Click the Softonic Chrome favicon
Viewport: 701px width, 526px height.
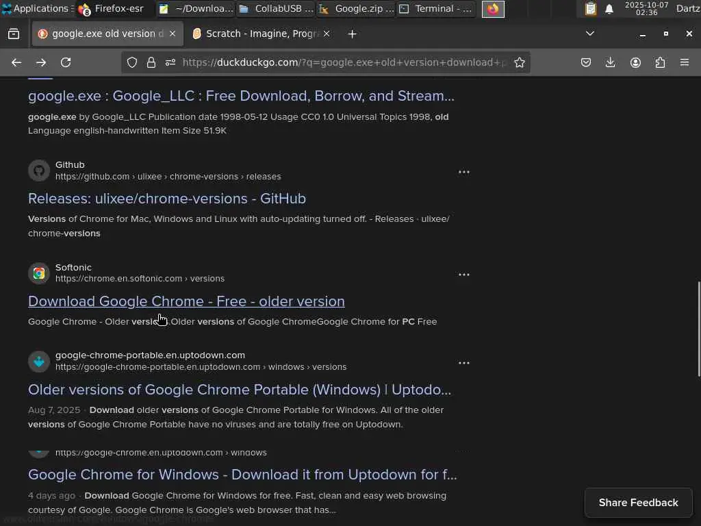click(x=39, y=273)
